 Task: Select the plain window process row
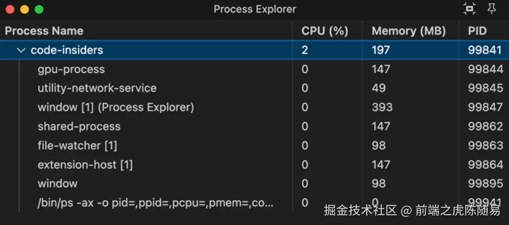coord(57,184)
